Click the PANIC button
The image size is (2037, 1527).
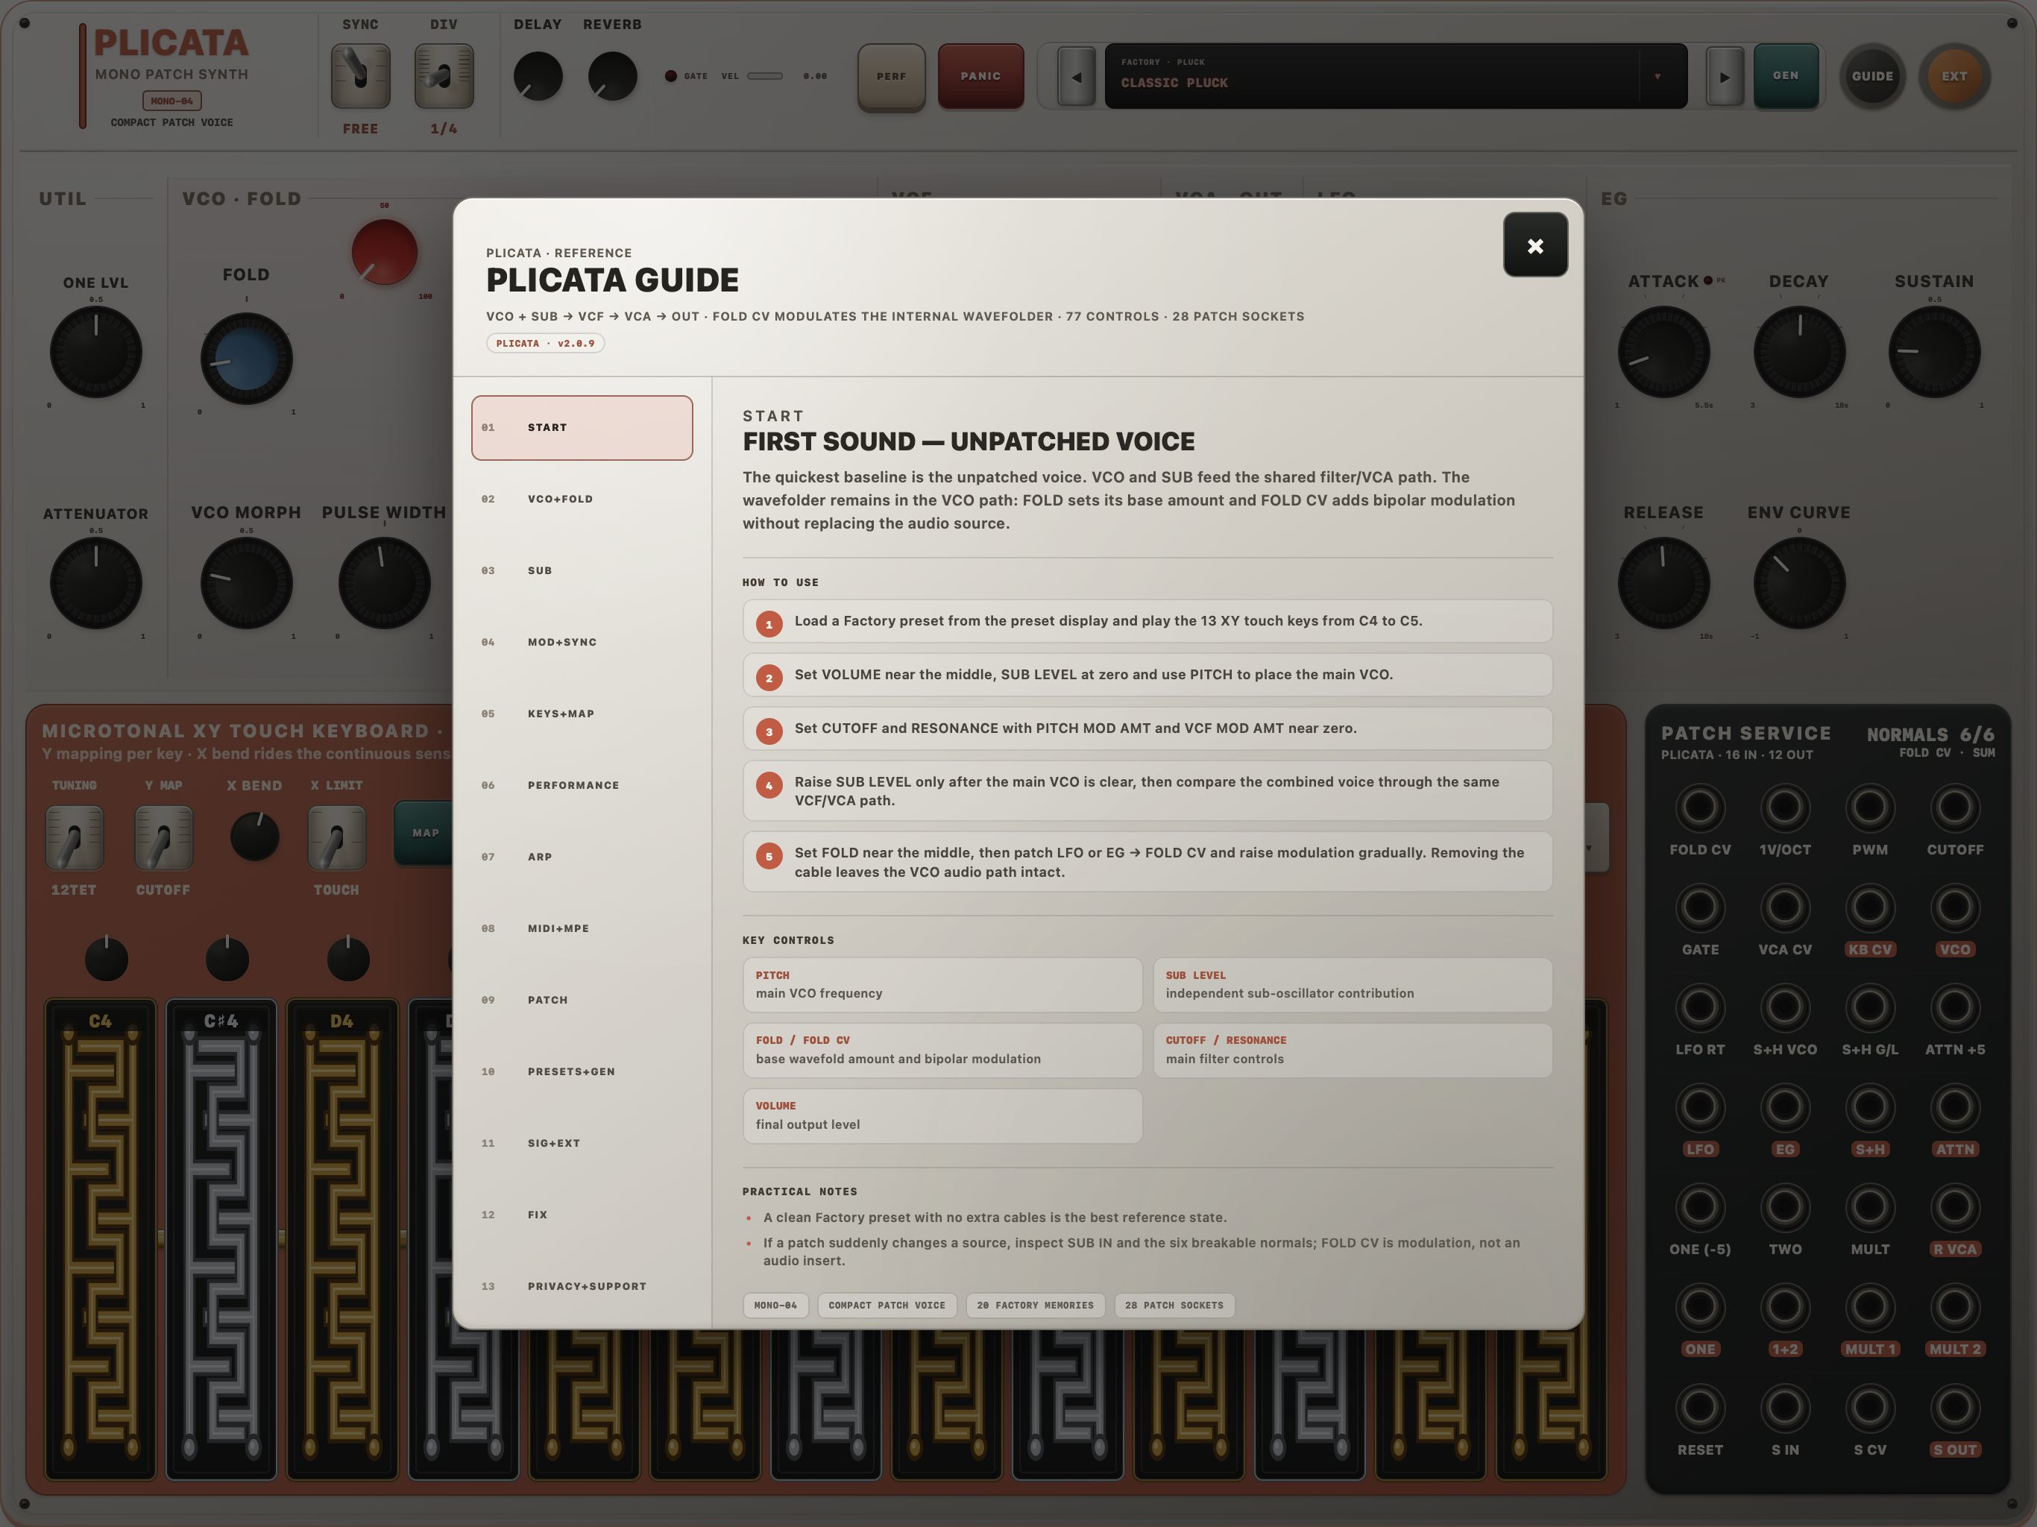click(980, 77)
